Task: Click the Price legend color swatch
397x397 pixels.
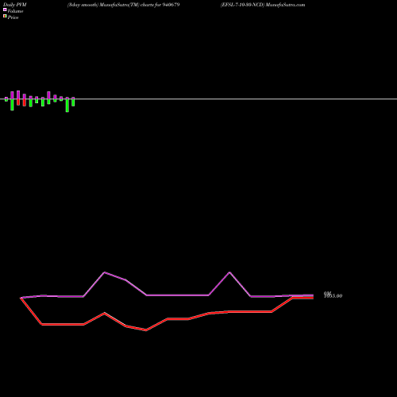Action: [5, 16]
